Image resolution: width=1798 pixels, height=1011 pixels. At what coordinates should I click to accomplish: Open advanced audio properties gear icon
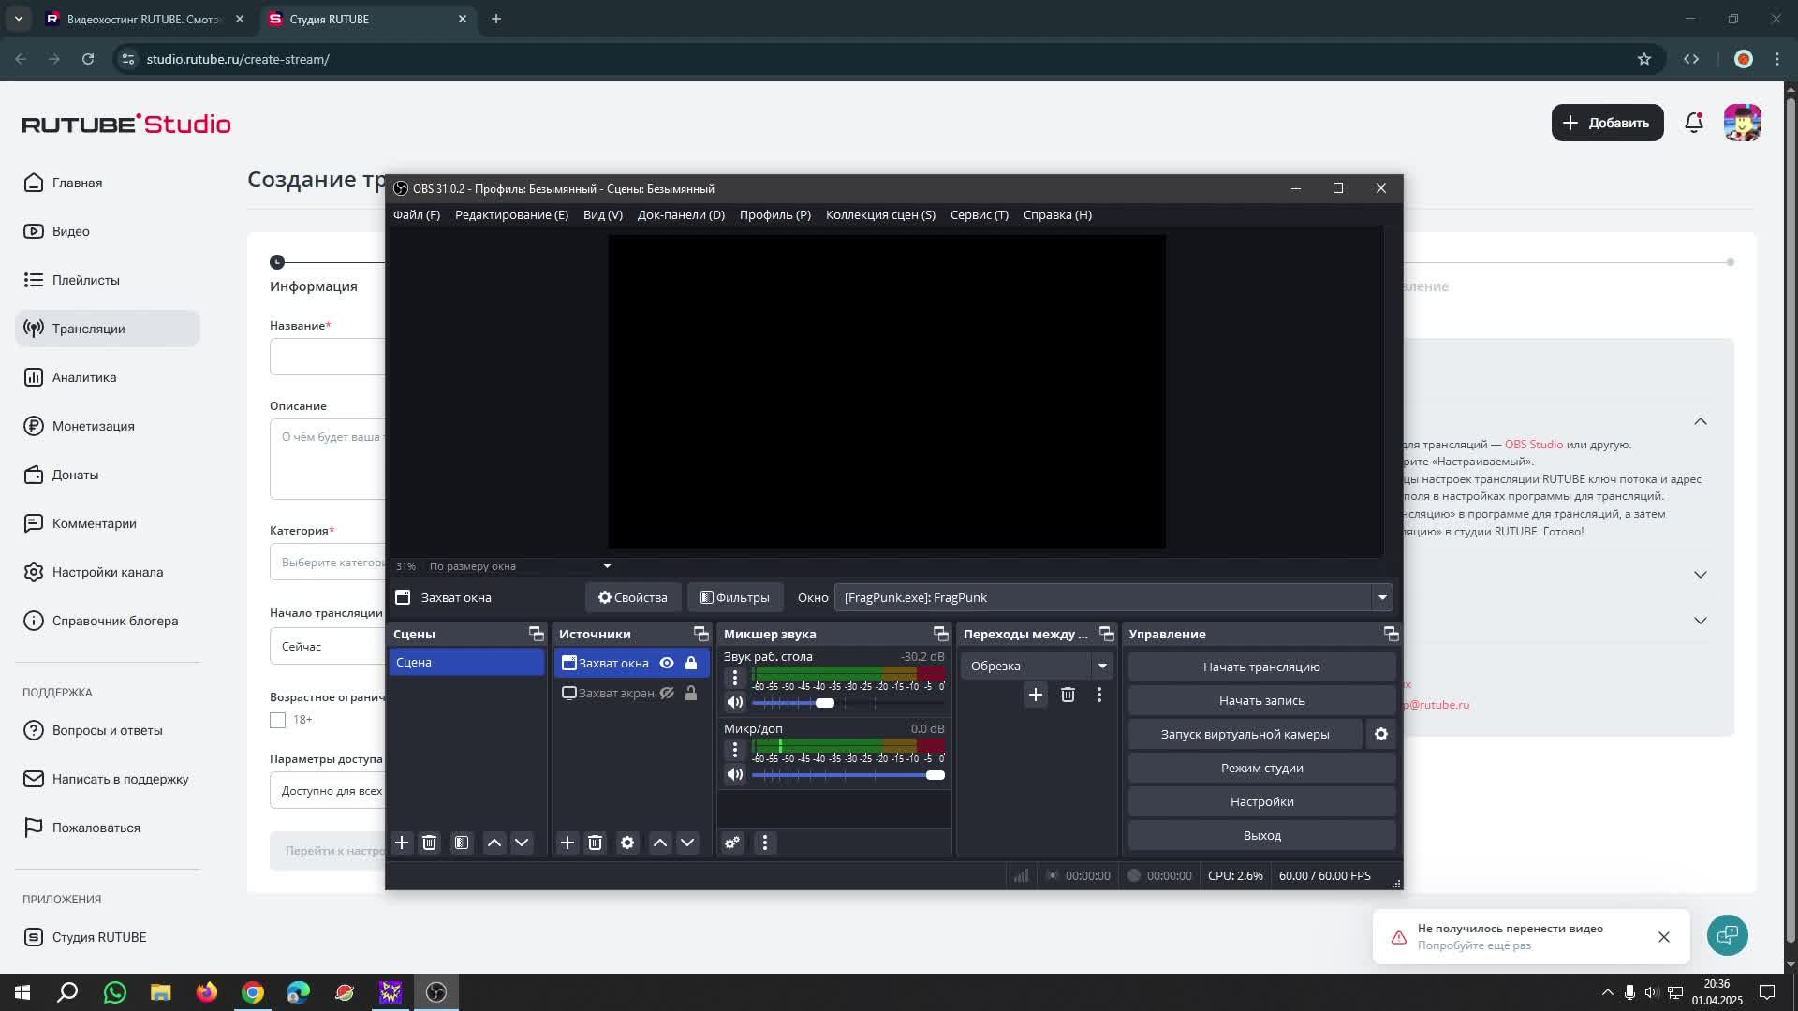[x=732, y=842]
